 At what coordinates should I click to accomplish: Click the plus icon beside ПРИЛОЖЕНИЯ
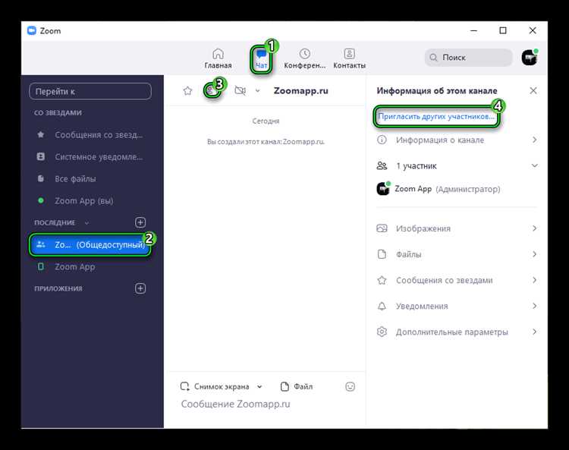click(140, 288)
